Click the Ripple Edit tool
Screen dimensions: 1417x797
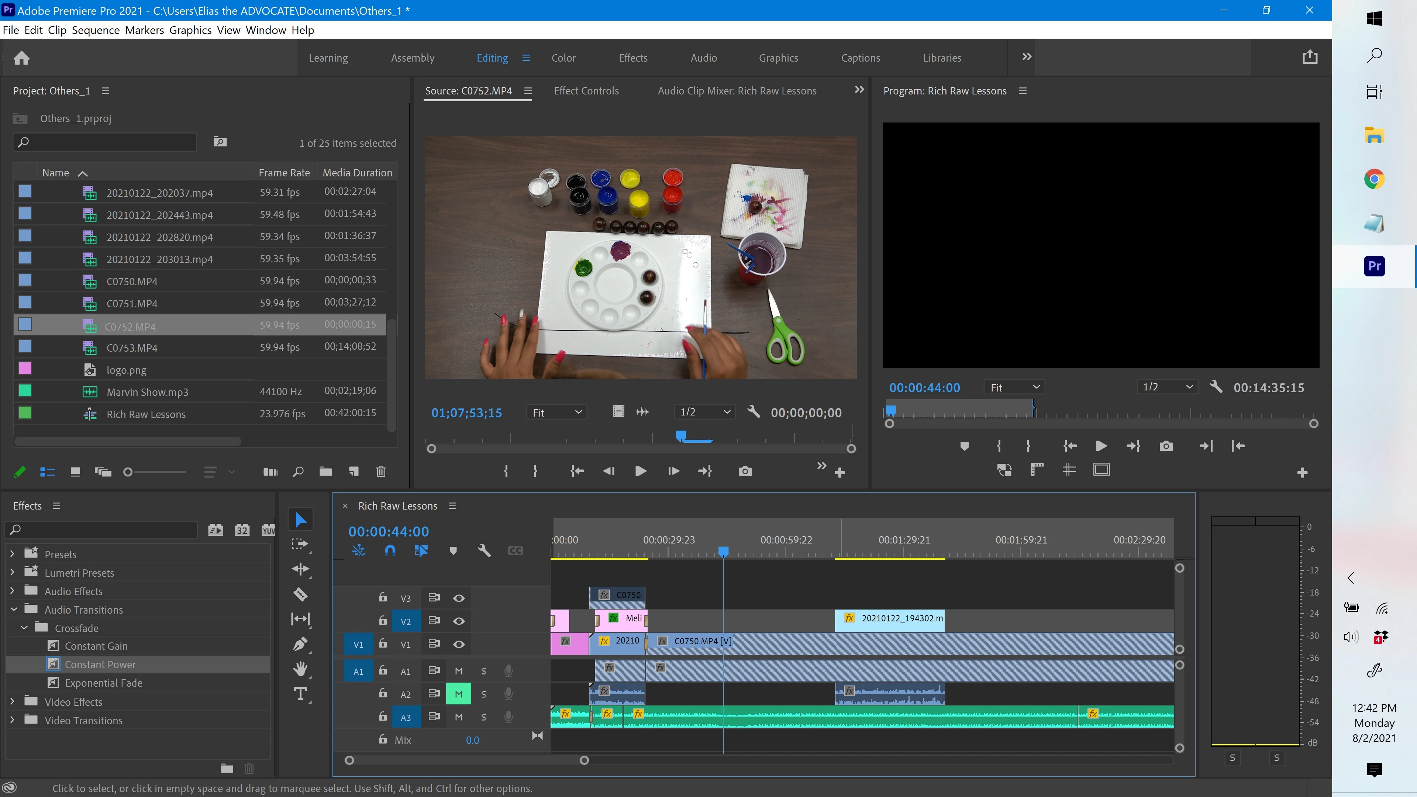click(x=300, y=569)
